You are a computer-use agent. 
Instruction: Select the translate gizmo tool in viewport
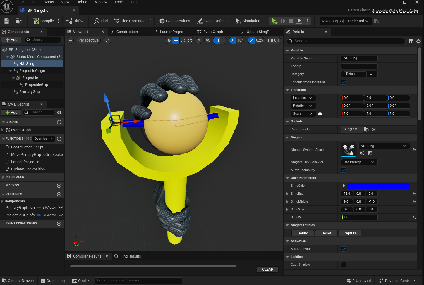(176, 40)
